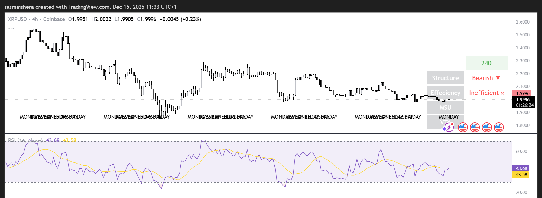Click the yellow 43.58 RSI value in legend

click(x=70, y=140)
